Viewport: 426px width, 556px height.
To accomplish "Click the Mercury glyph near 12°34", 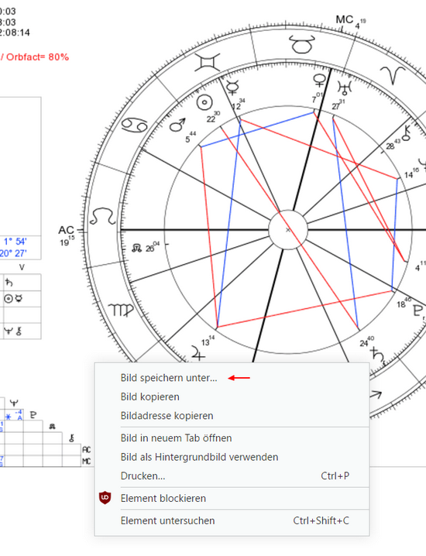I will pos(232,87).
